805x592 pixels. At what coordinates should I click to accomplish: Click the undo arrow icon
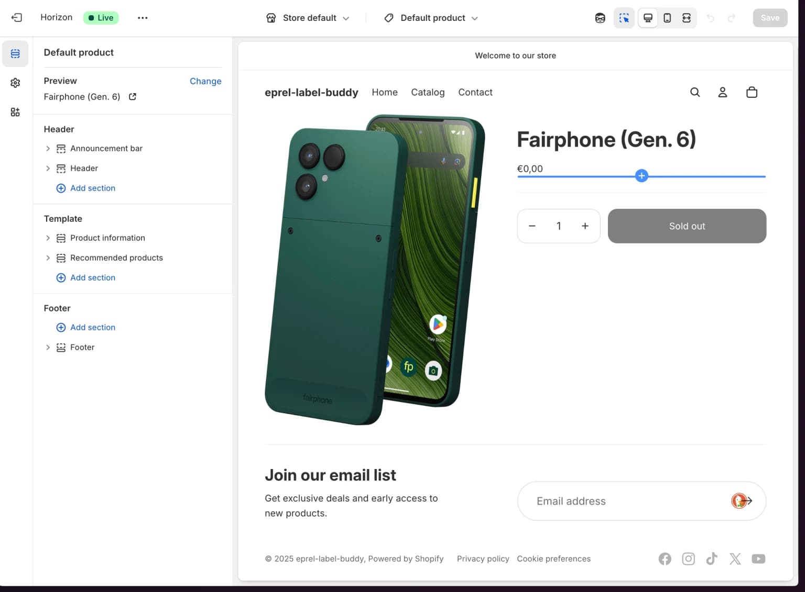click(x=711, y=17)
